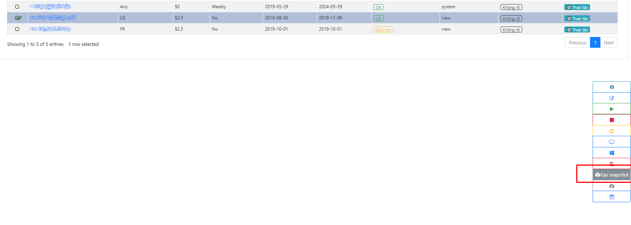Click the Windows logo icon

coord(611,153)
